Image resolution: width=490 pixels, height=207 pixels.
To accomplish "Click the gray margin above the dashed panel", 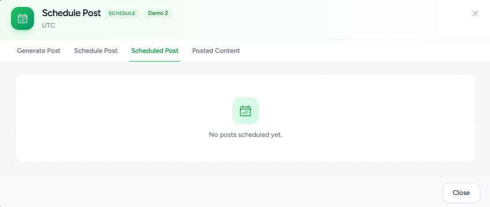I will 246,68.
